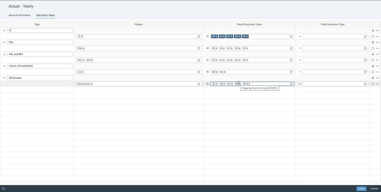
Task: Click the Cancel button
Action: click(x=374, y=188)
